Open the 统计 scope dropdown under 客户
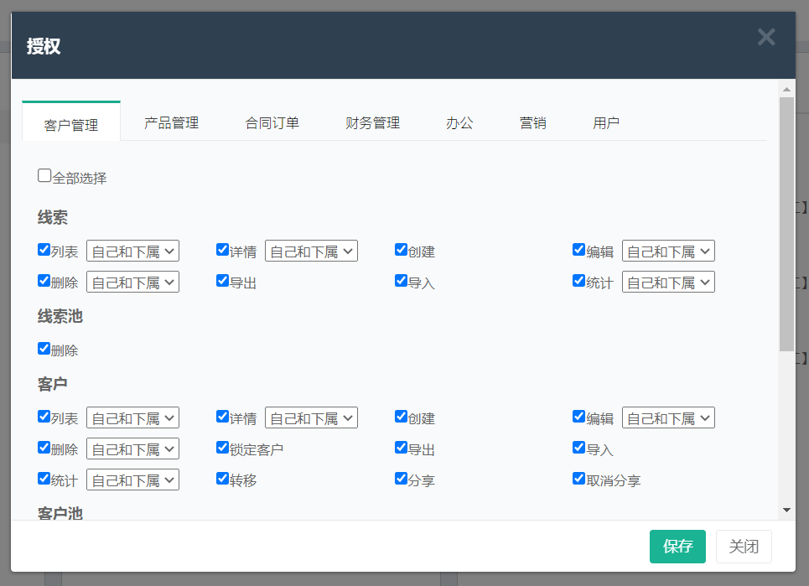The width and height of the screenshot is (809, 586). pyautogui.click(x=132, y=480)
